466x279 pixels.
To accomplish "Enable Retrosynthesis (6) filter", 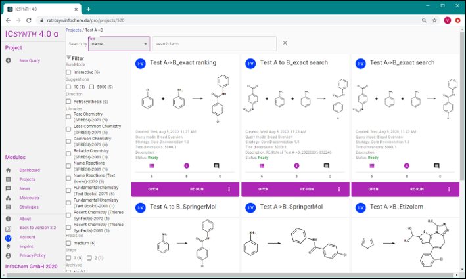I will [x=68, y=102].
